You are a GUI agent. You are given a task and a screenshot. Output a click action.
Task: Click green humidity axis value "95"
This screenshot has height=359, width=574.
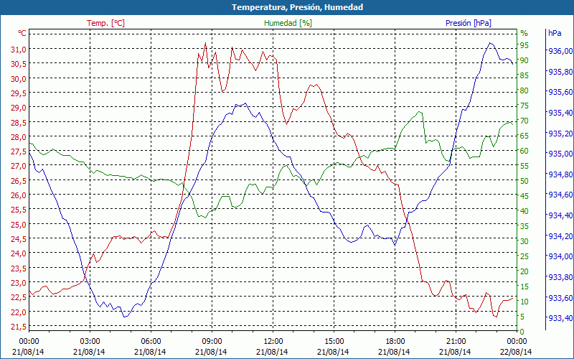[524, 45]
